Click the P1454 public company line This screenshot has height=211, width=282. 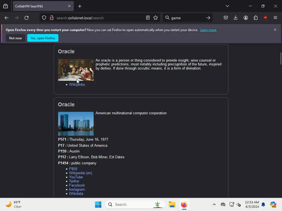pos(77,163)
